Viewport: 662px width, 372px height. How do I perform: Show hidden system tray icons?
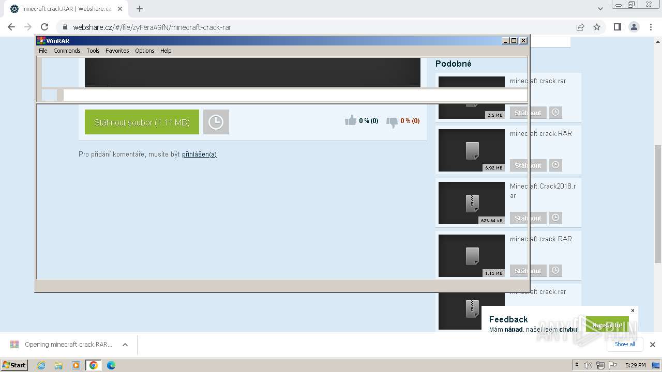click(x=577, y=365)
